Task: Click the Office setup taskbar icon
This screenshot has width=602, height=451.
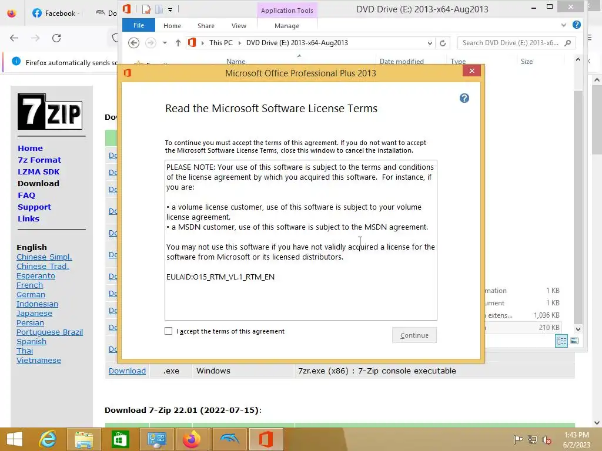Action: tap(266, 439)
